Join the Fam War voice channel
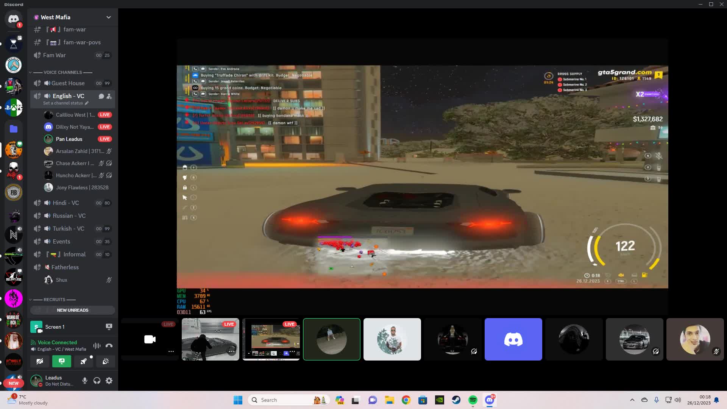The width and height of the screenshot is (727, 409). pyautogui.click(x=73, y=55)
